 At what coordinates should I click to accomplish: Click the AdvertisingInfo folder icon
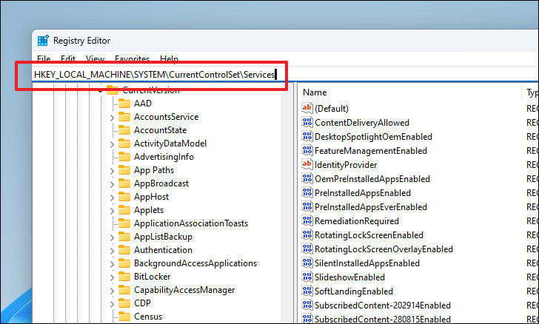pos(124,157)
